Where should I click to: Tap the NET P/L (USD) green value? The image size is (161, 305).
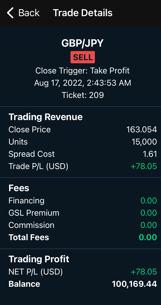pos(144,272)
